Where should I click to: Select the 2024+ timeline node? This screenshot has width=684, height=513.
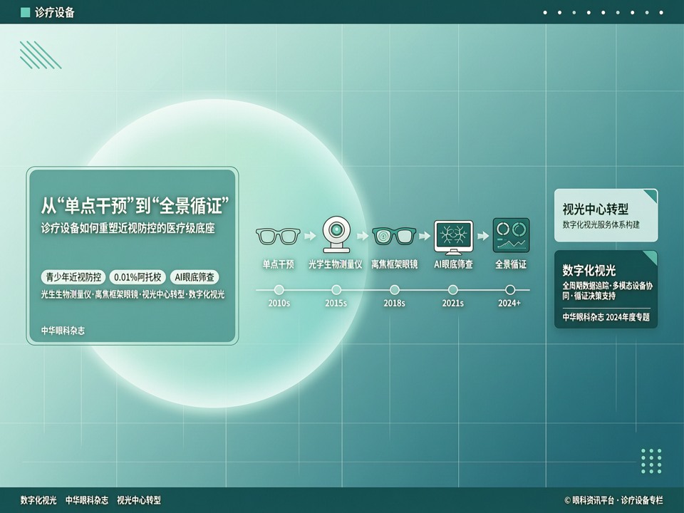pos(510,290)
